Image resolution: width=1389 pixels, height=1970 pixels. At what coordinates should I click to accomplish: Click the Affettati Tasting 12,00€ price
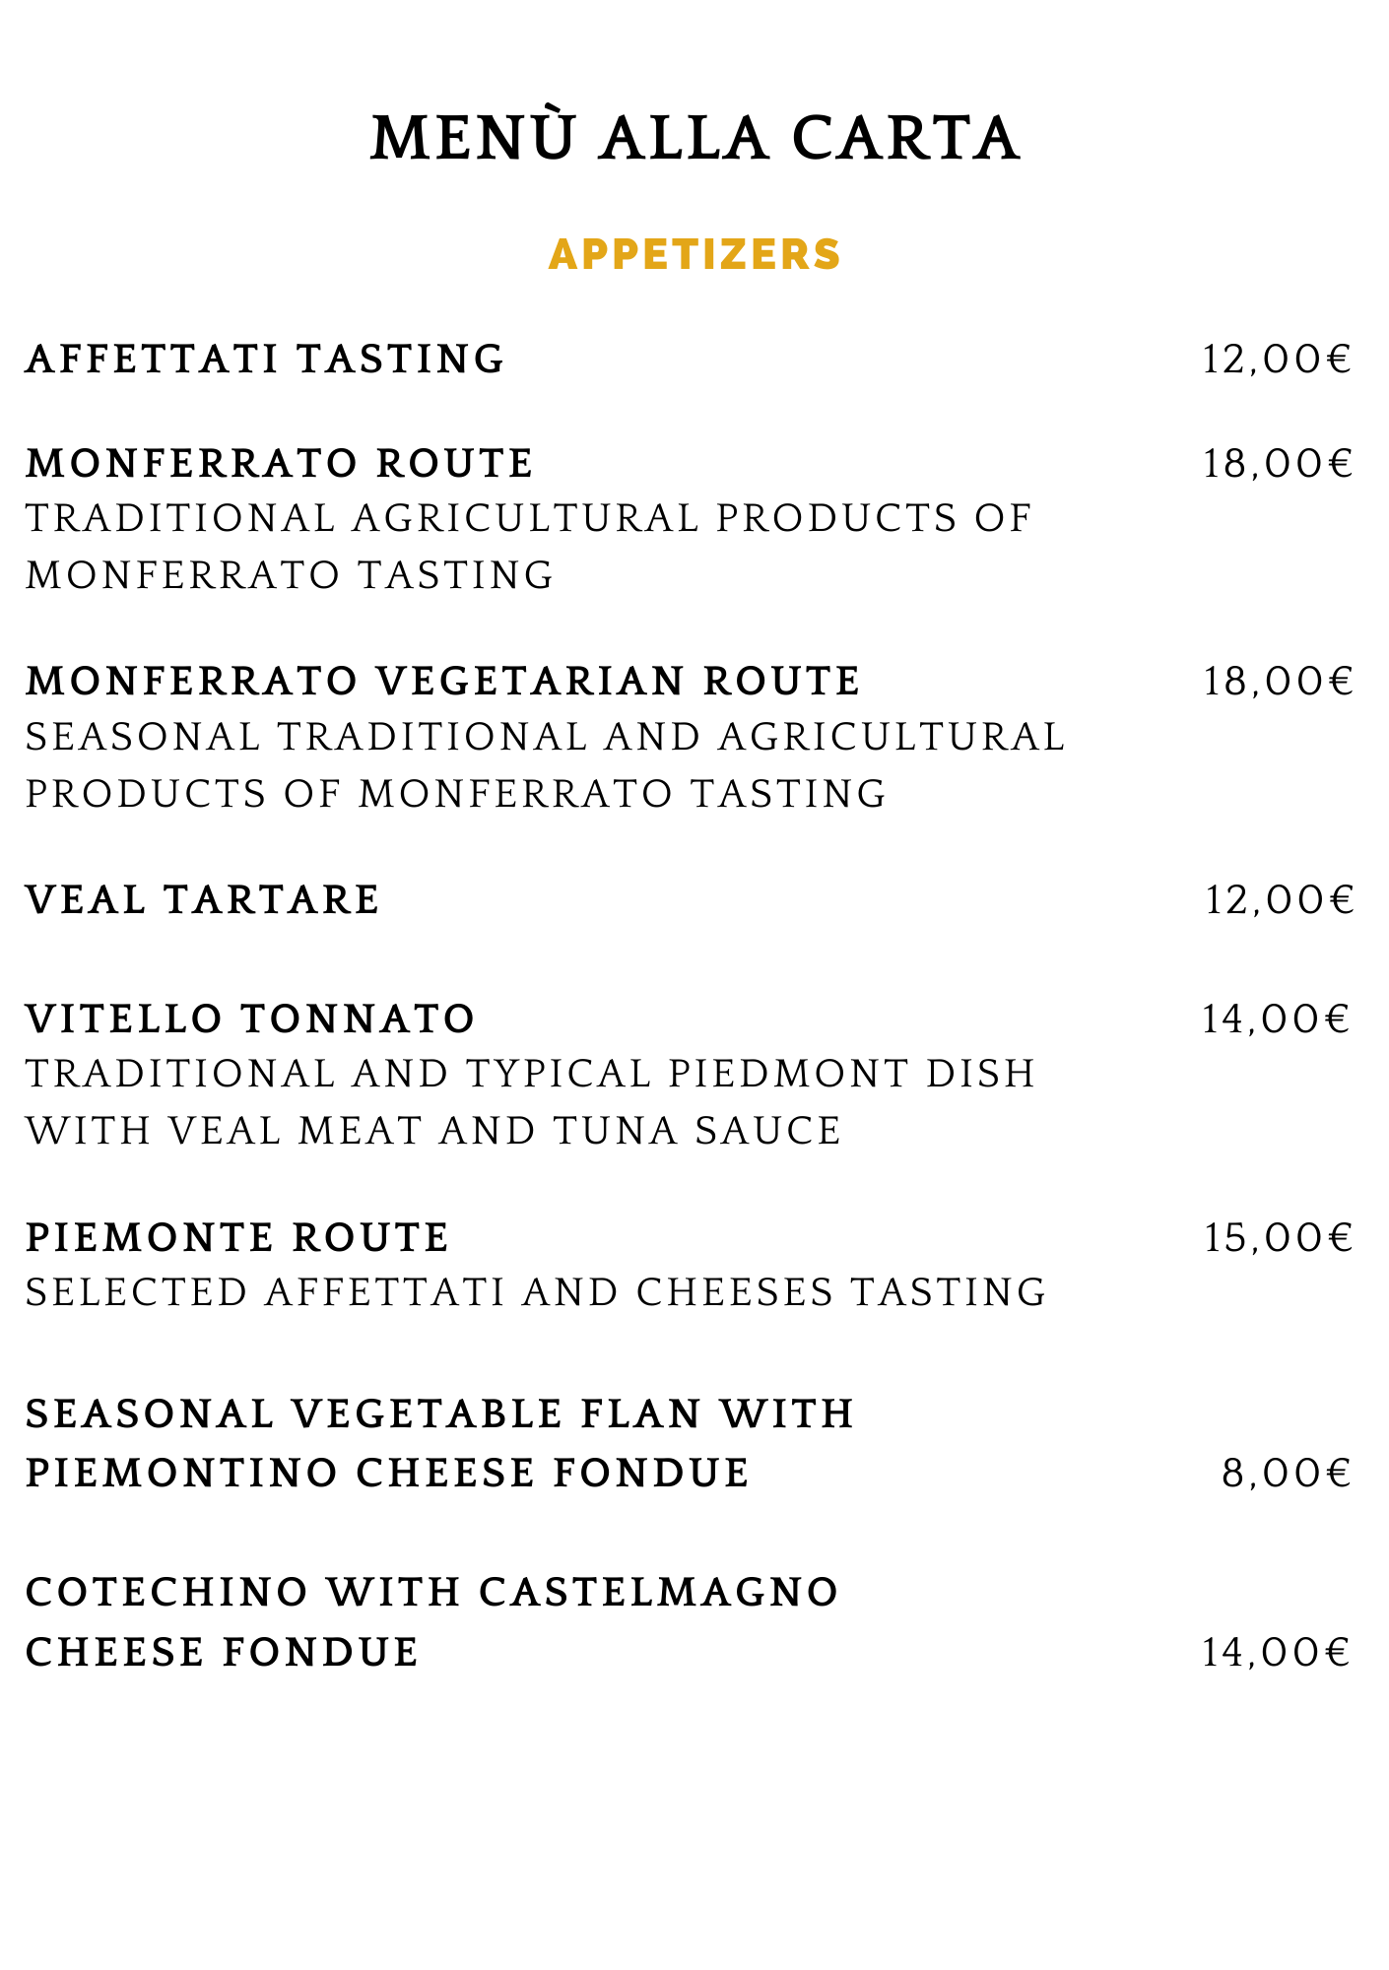[x=1277, y=360]
